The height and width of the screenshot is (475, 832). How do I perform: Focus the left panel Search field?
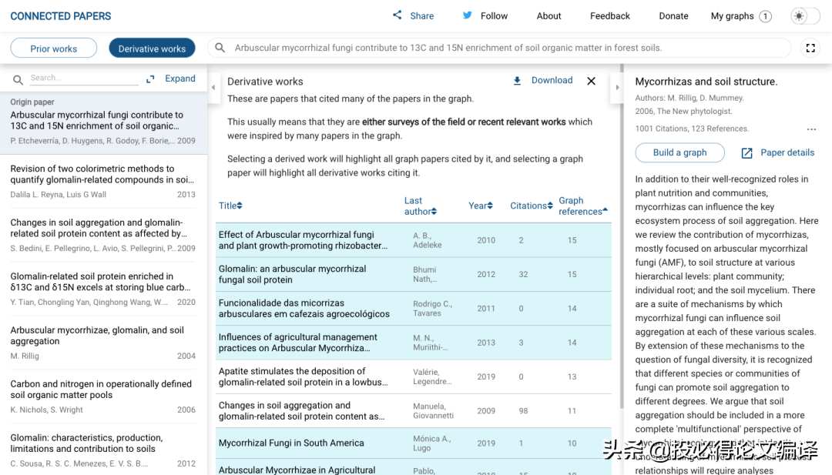tap(84, 78)
